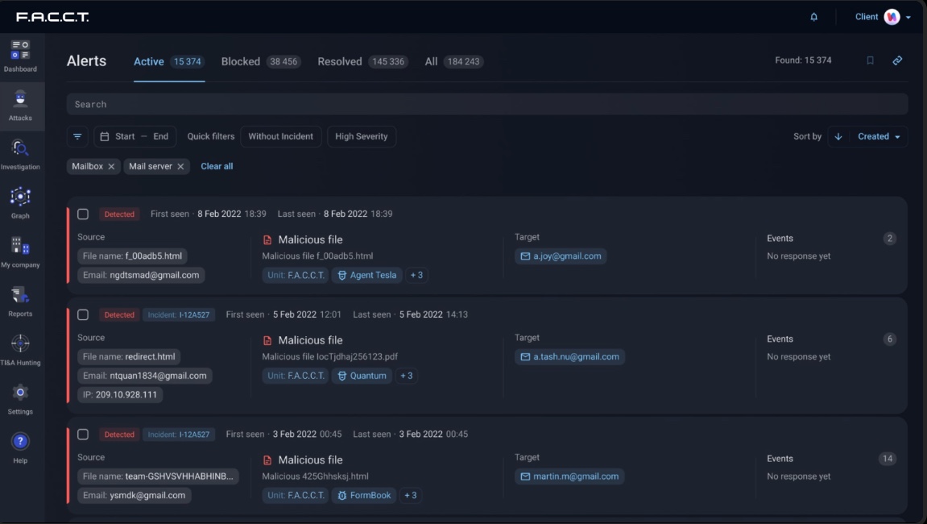The height and width of the screenshot is (524, 927).
Task: Select checkbox for 8 Feb 2022 alert
Action: click(x=83, y=214)
